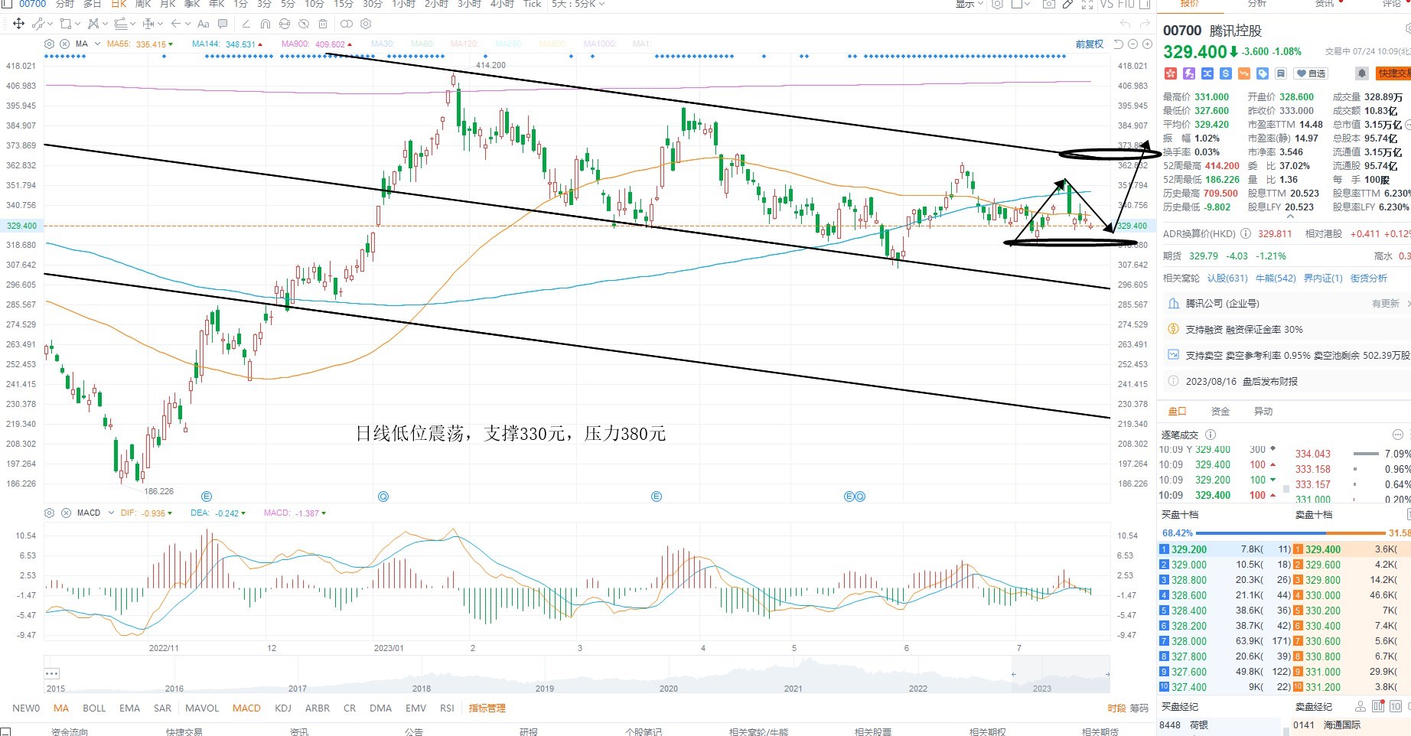Select the 15分 timeframe
This screenshot has width=1411, height=736.
tap(344, 5)
